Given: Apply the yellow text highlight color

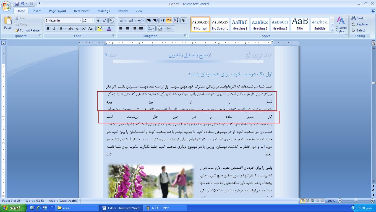Looking at the screenshot, I should pos(100,28).
